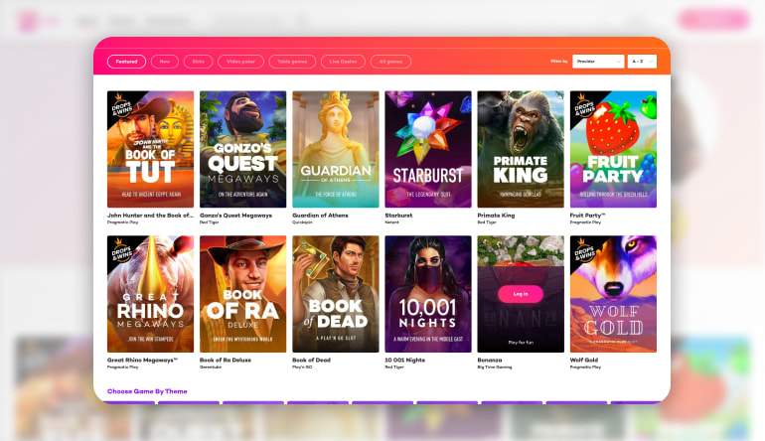
Task: Click 'Pragmatic Play' under Wolf Gold
Action: tap(585, 367)
